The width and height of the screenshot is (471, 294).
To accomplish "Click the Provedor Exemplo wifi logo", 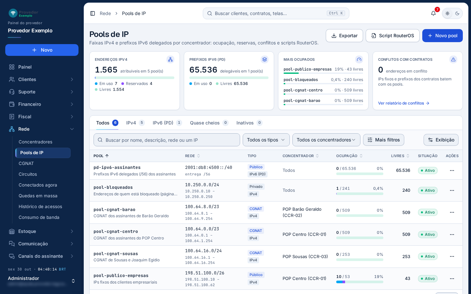I will pyautogui.click(x=13, y=13).
